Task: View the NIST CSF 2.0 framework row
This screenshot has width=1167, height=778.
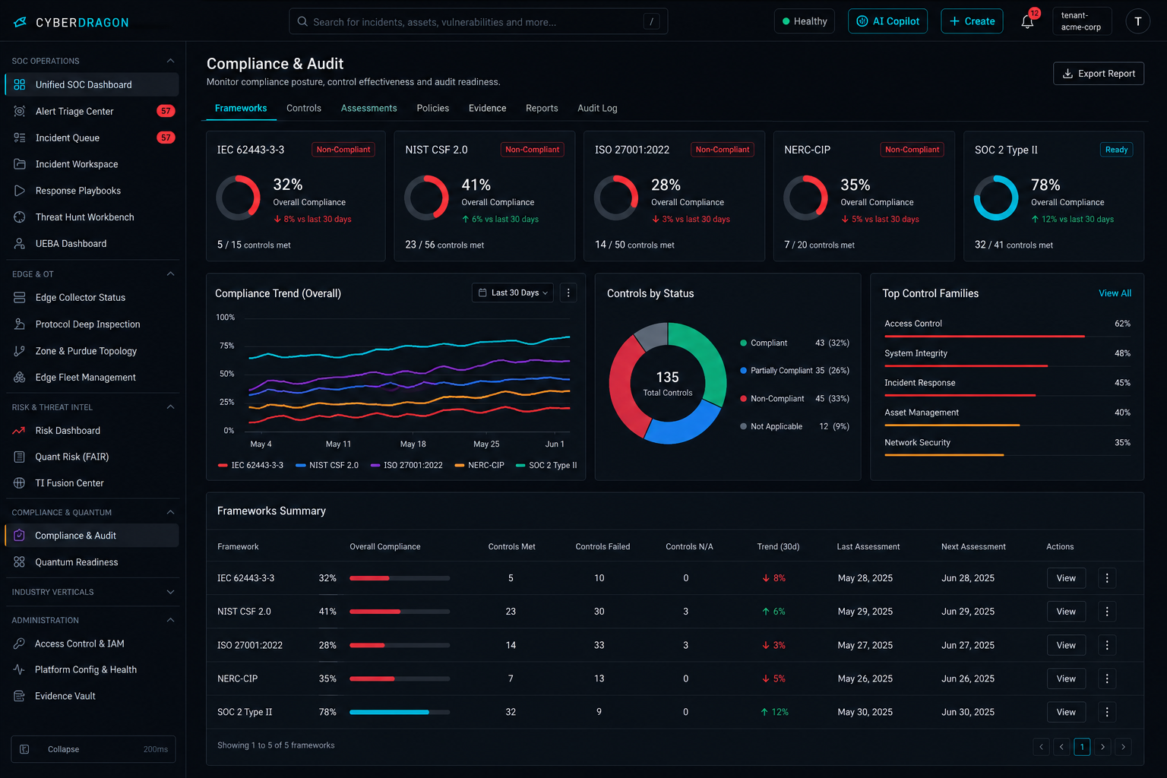Action: click(x=1066, y=612)
